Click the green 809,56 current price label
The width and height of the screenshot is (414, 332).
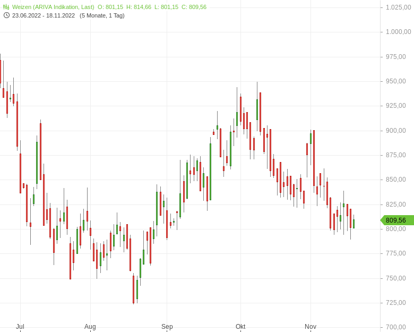(397, 220)
